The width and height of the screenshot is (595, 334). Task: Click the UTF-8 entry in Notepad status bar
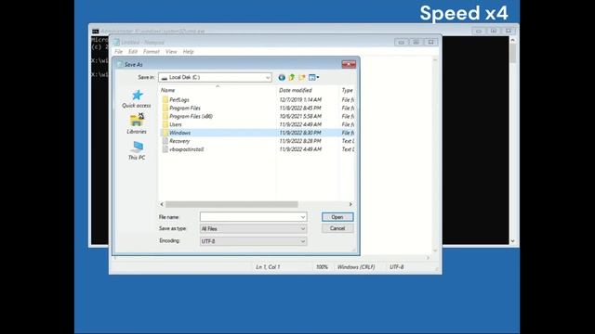click(x=397, y=267)
